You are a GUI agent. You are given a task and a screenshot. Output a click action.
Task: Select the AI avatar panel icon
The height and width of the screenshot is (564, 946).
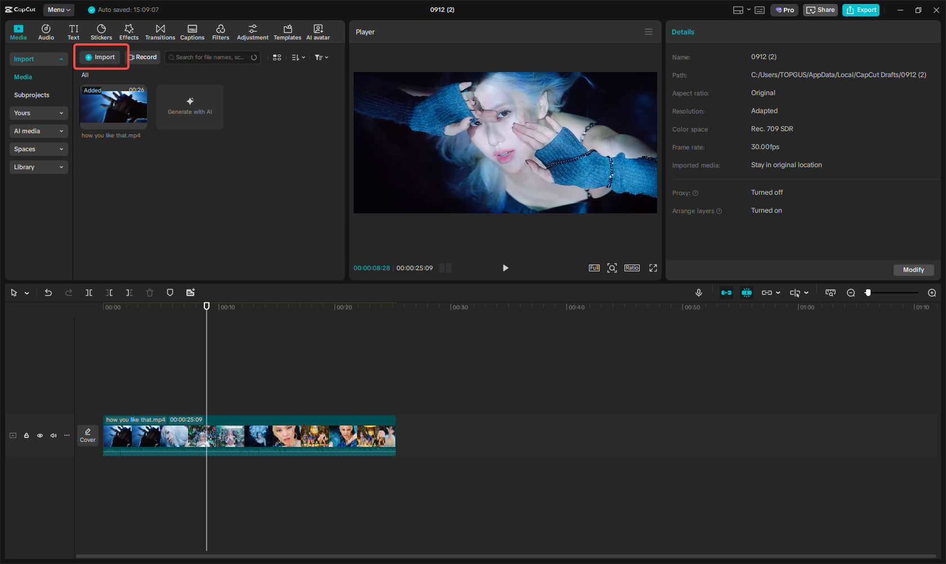click(318, 32)
